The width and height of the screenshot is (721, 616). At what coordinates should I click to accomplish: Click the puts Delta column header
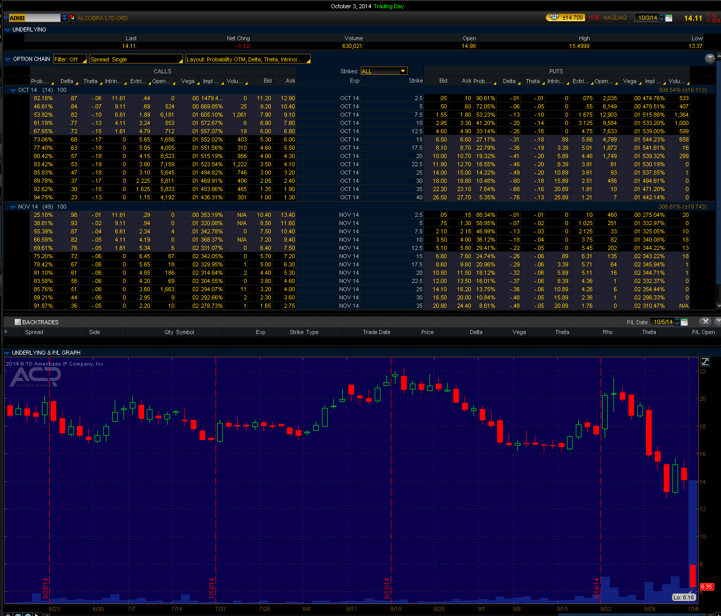[x=509, y=81]
